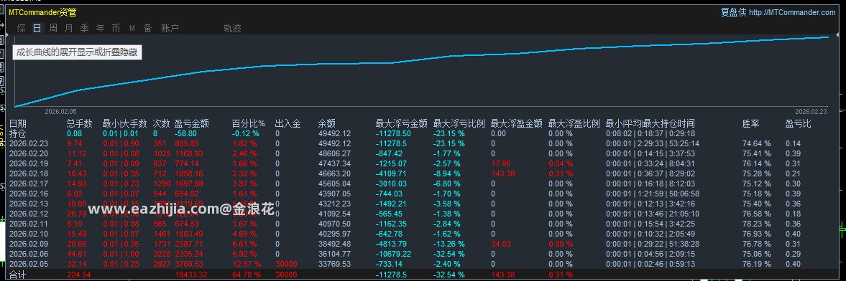The image size is (846, 281).
Task: Collapse the growth curve using left triangle
Action: pyautogui.click(x=6, y=36)
